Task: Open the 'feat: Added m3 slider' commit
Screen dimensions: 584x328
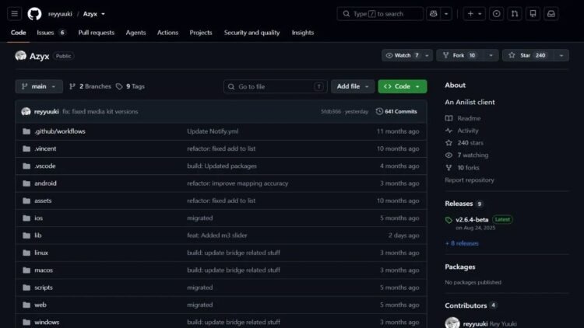Action: pyautogui.click(x=216, y=236)
